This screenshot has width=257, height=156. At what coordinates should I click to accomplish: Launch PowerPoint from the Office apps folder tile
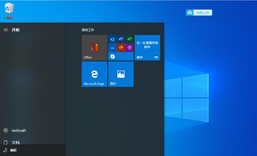coord(121,48)
